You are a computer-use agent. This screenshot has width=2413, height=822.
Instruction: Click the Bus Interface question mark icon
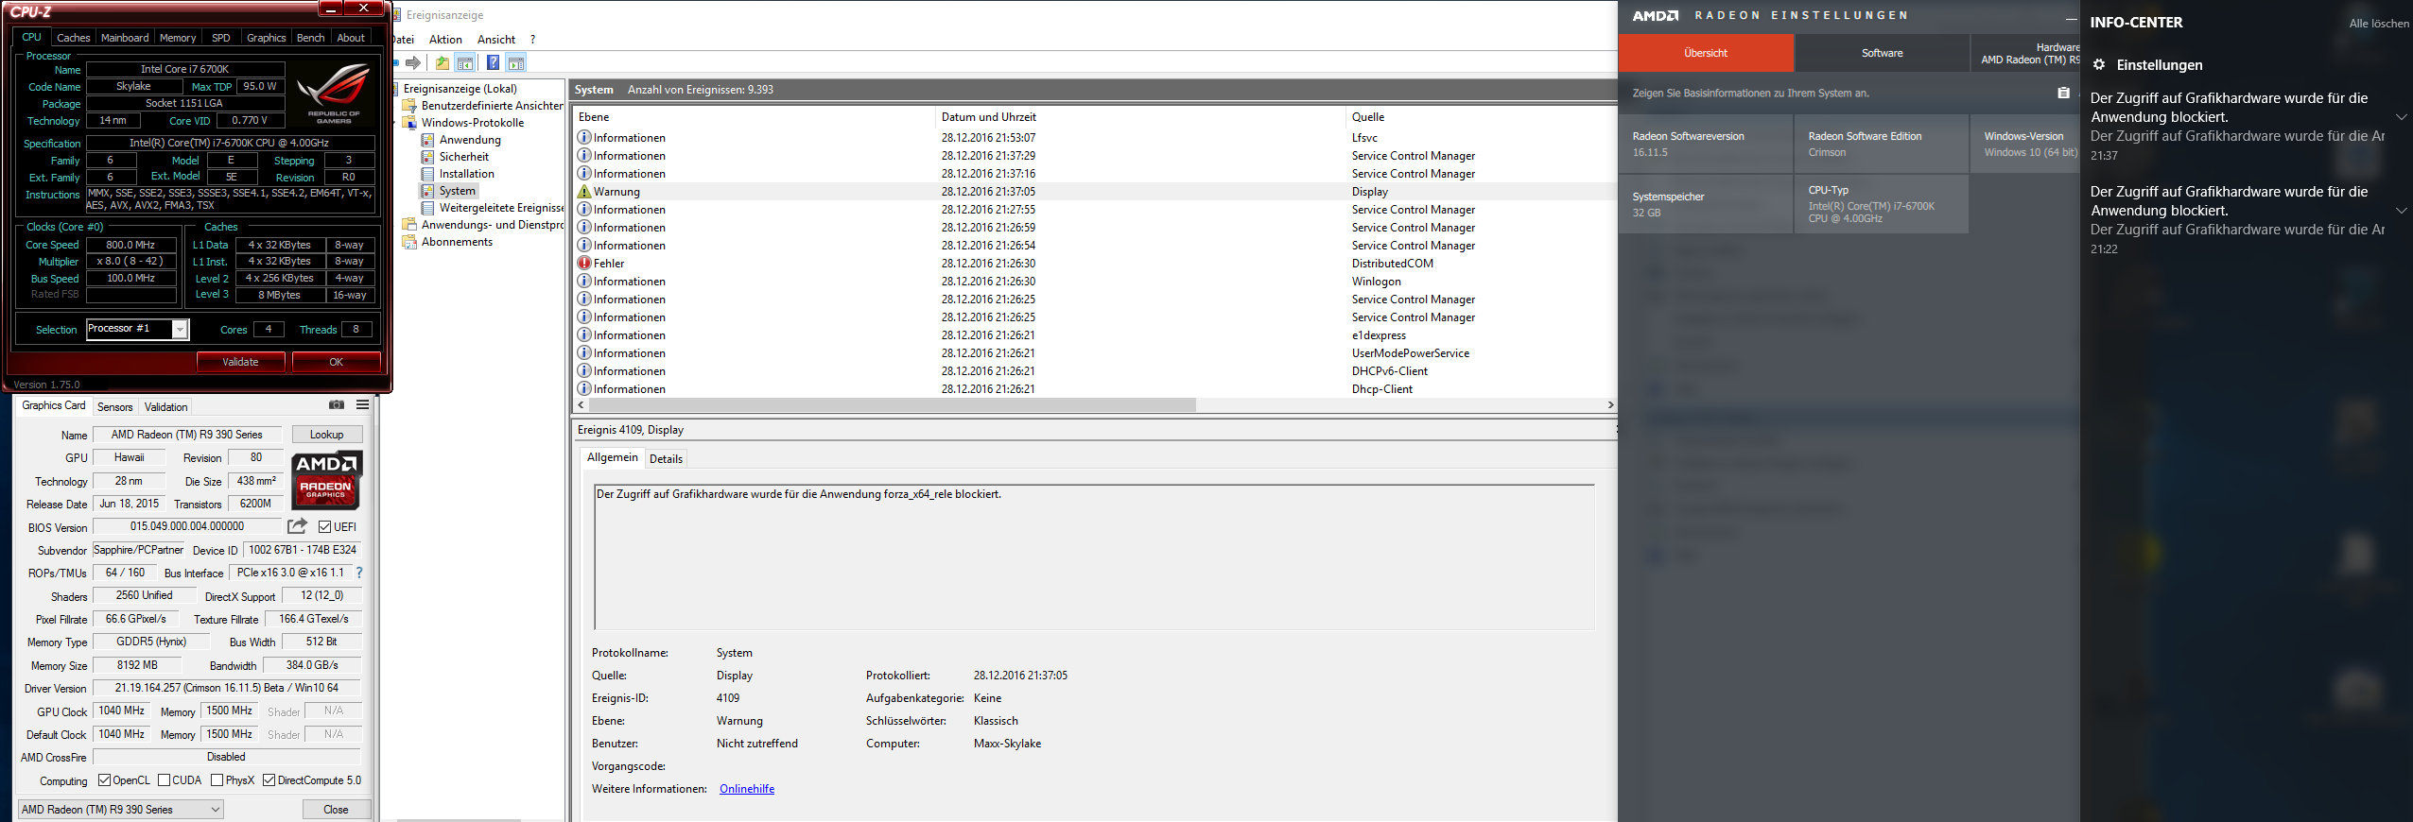coord(359,573)
